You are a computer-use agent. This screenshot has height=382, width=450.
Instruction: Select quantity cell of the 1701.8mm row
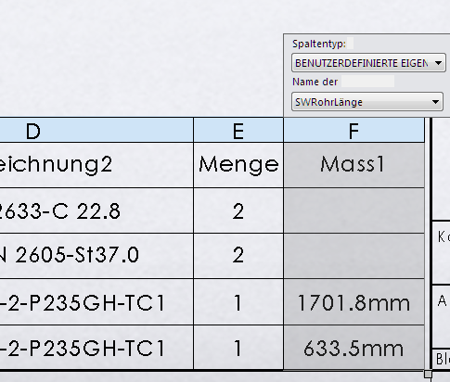(238, 302)
